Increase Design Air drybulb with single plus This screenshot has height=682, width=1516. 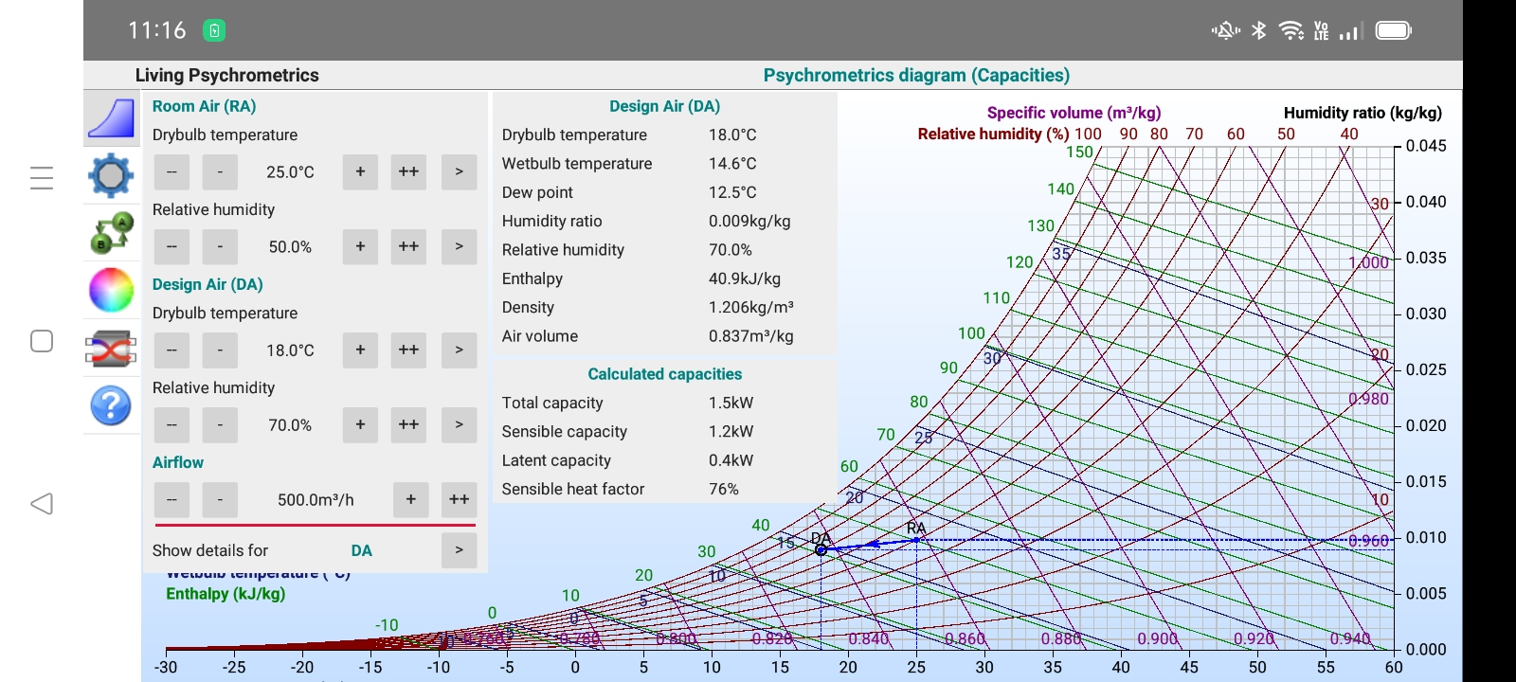coord(360,350)
